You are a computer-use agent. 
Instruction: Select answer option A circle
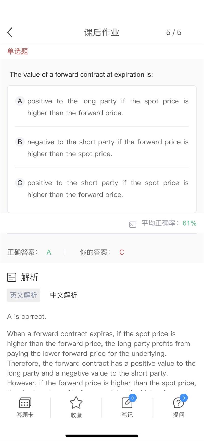pos(20,101)
